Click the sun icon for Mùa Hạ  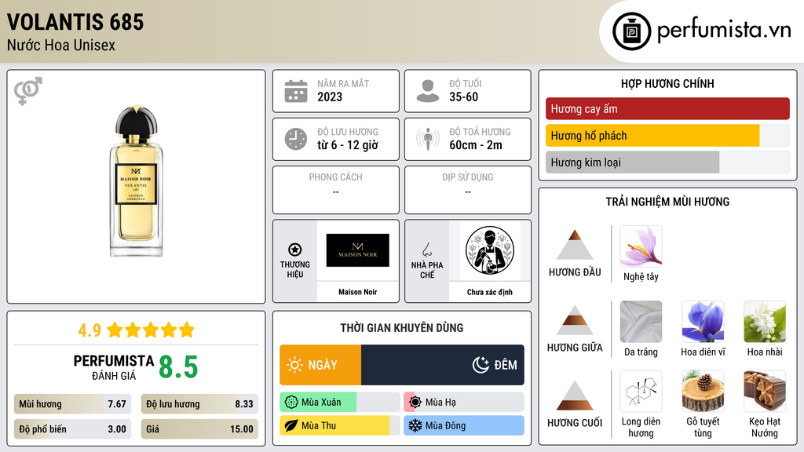[415, 403]
